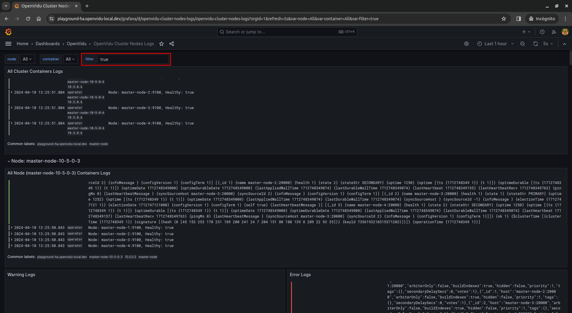572x313 pixels.
Task: Favorite the dashboard using the star icon
Action: point(161,44)
